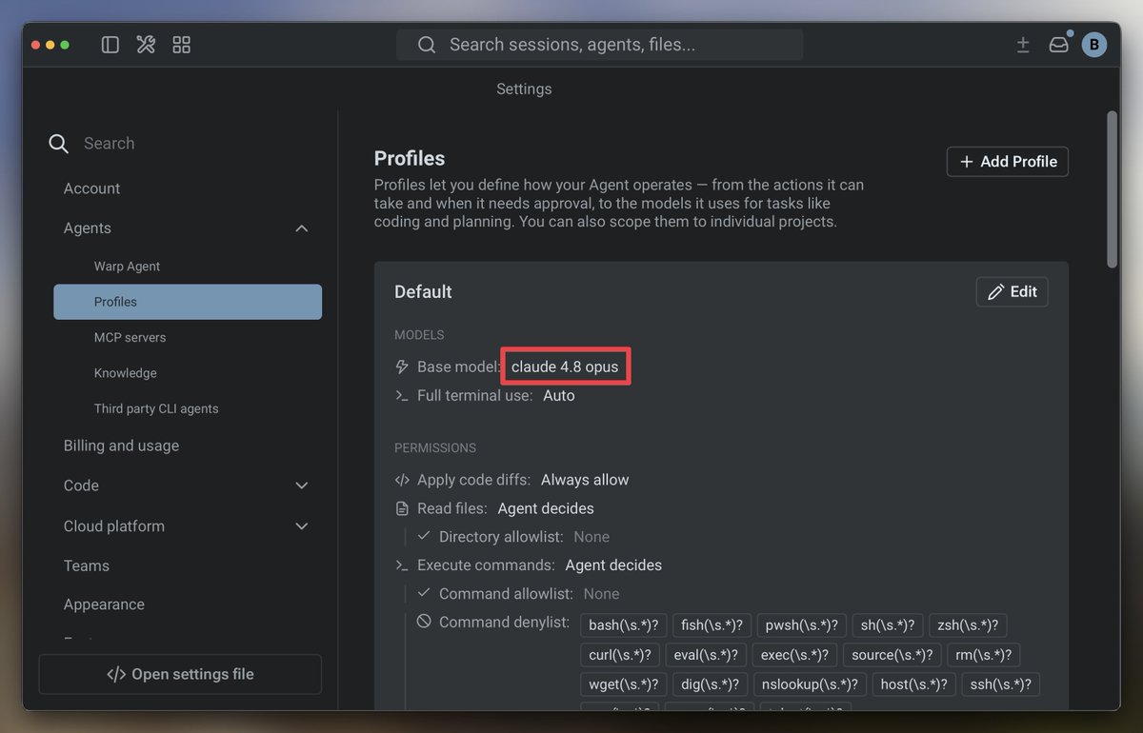Click the file icon beside Read files
This screenshot has height=733, width=1143.
pos(402,508)
